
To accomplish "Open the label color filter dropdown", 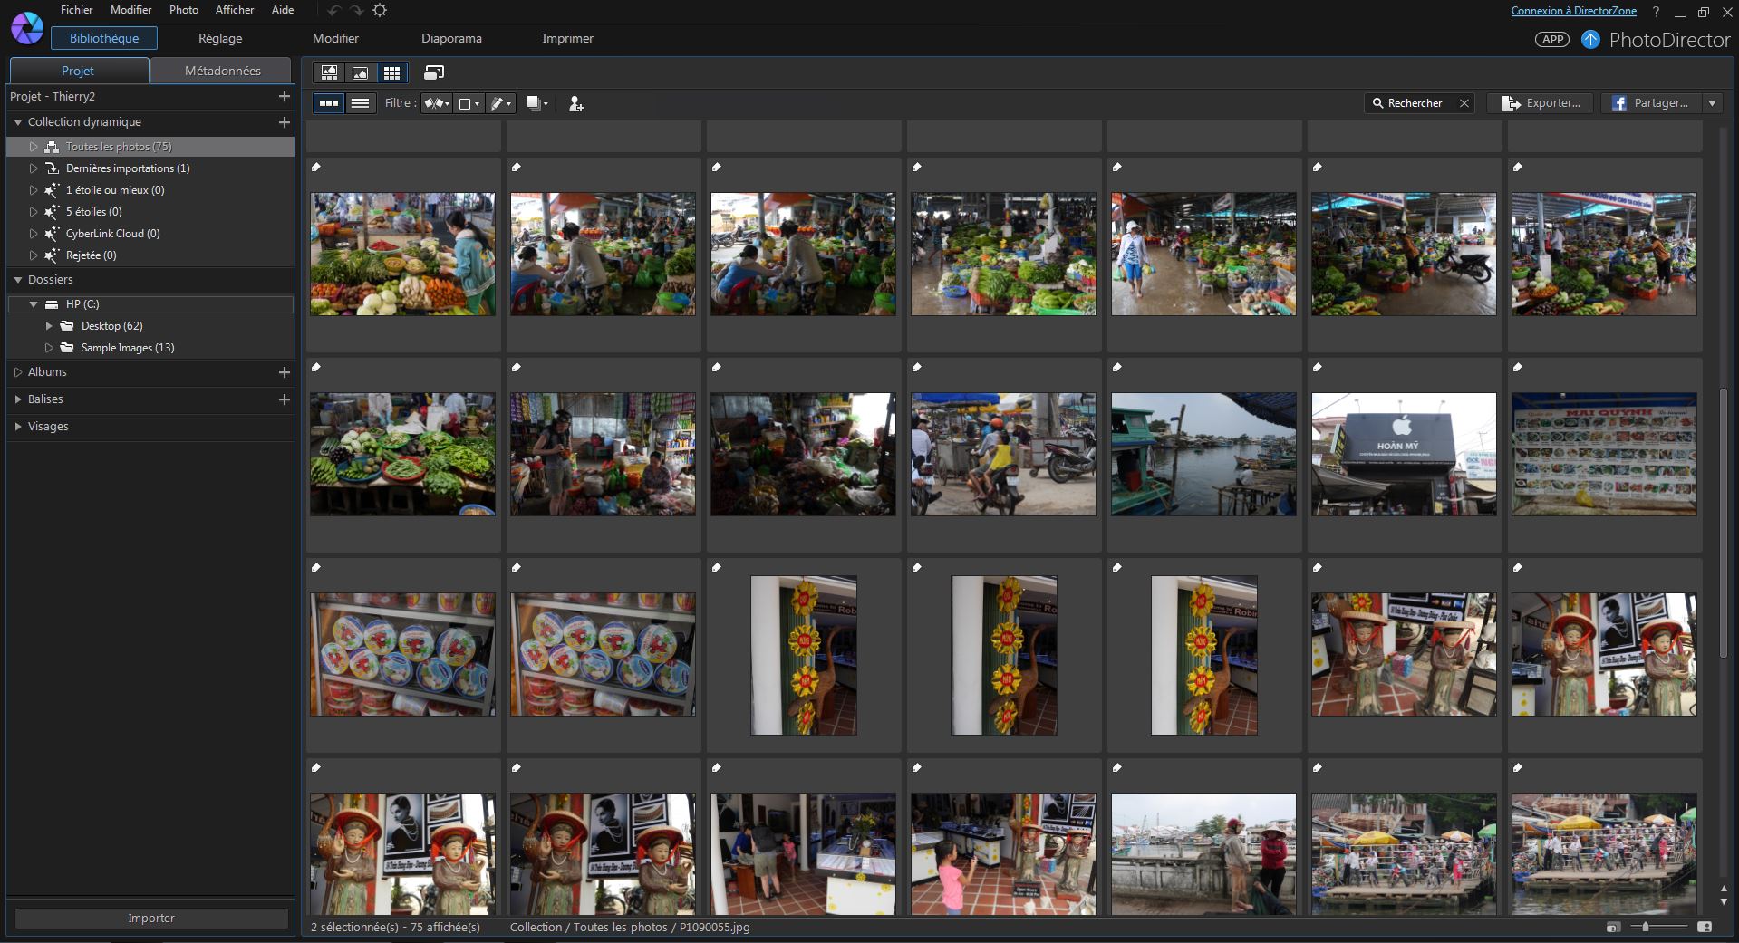I will coord(469,103).
